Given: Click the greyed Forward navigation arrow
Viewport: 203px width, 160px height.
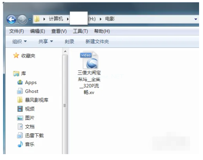Looking at the screenshot, I should (x=22, y=19).
